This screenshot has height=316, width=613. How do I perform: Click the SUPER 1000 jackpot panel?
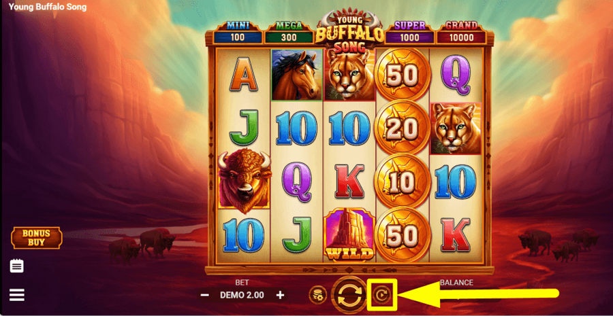pyautogui.click(x=410, y=33)
